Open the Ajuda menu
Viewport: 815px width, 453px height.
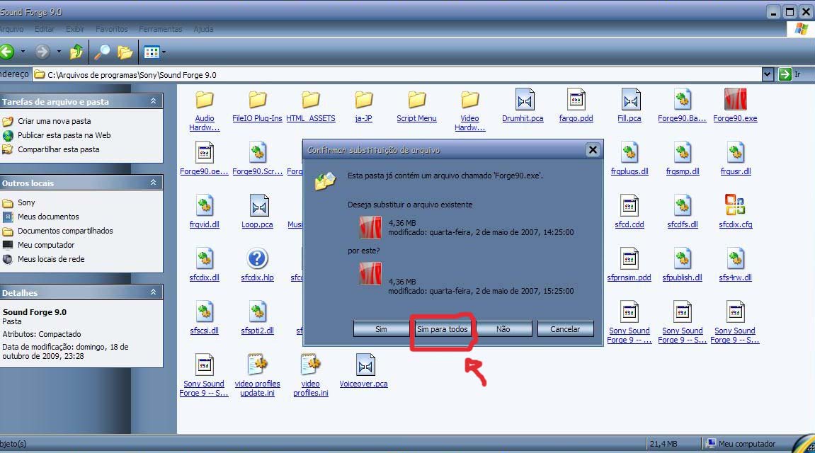(x=203, y=29)
